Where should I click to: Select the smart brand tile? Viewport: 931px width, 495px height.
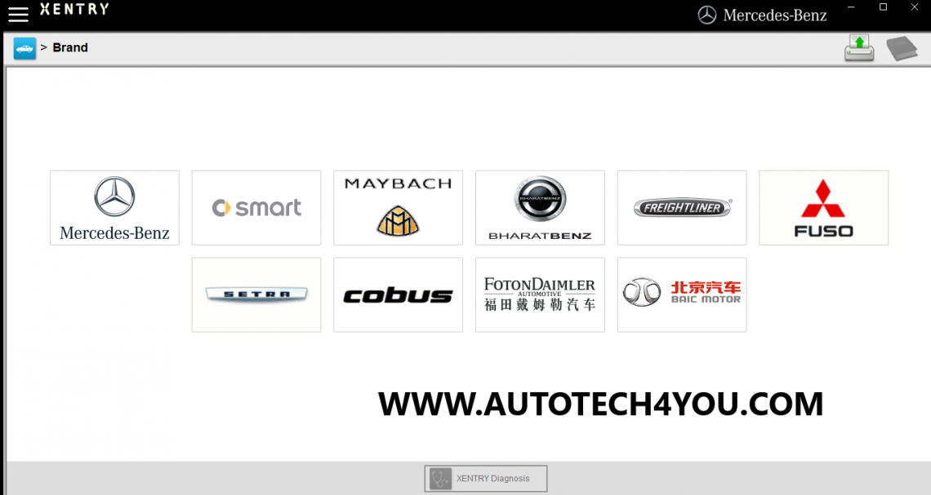pyautogui.click(x=256, y=207)
